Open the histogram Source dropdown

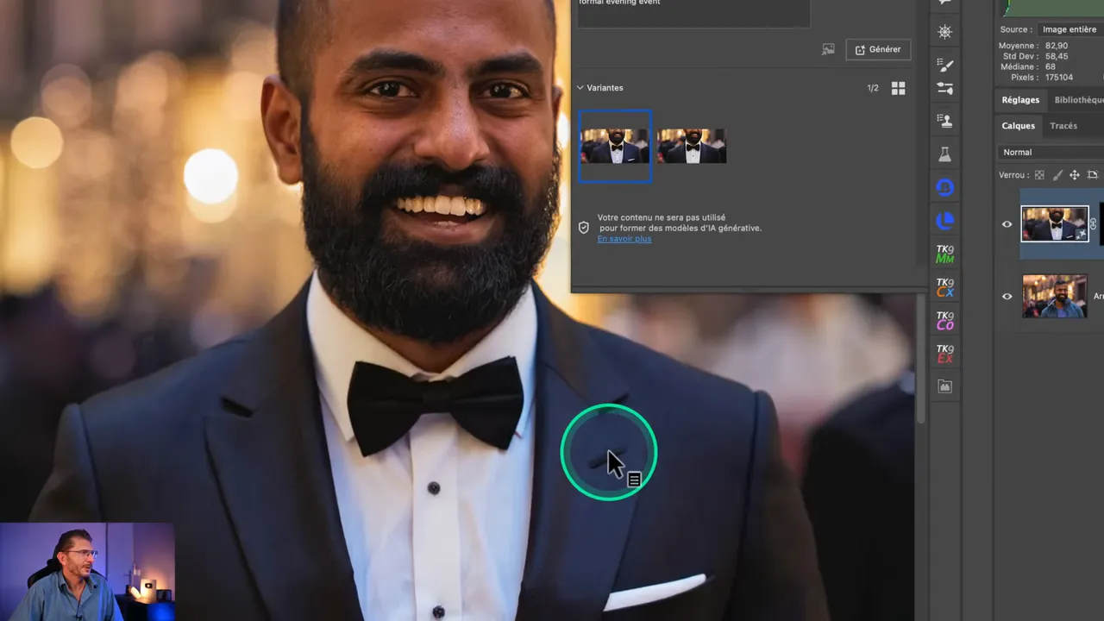point(1068,29)
